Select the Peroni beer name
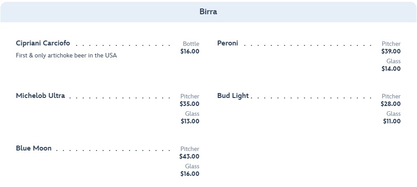Image resolution: width=417 pixels, height=187 pixels. pos(228,43)
